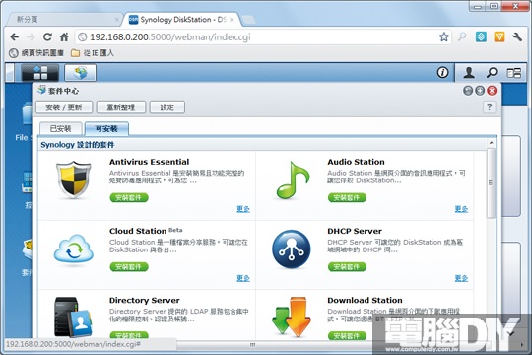Open the 設定 settings button
The height and width of the screenshot is (355, 532).
(x=166, y=107)
